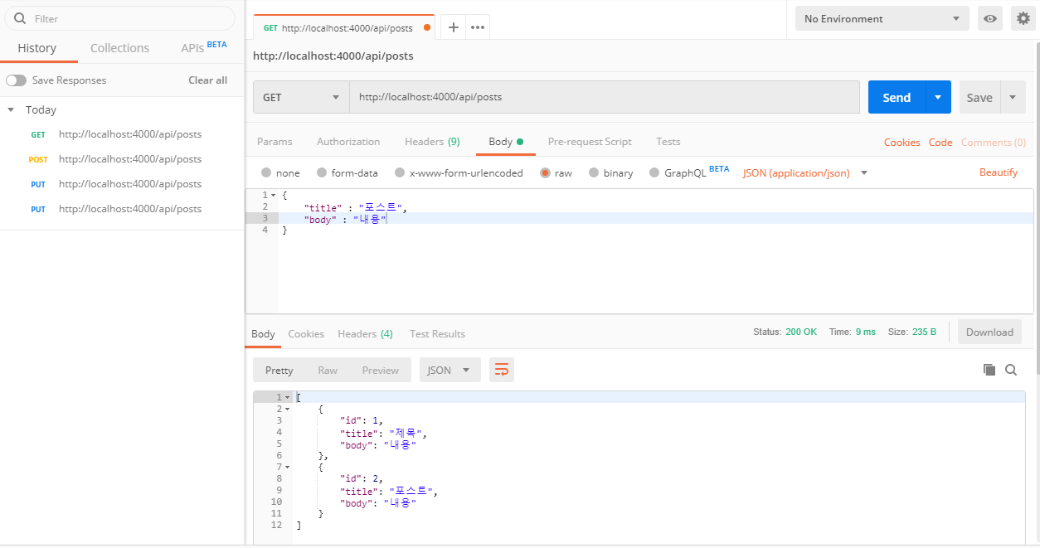
Task: Select binary body type radio
Action: click(x=595, y=172)
